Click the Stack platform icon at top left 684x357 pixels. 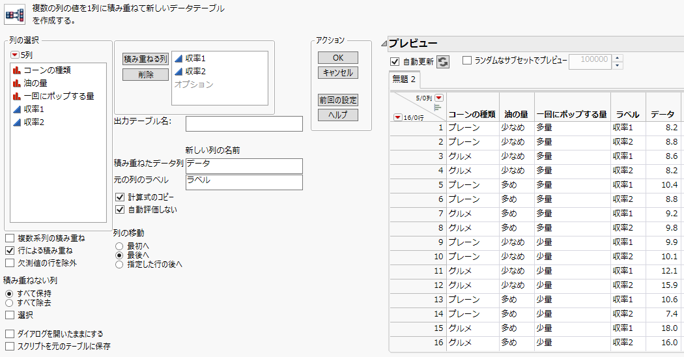15,14
